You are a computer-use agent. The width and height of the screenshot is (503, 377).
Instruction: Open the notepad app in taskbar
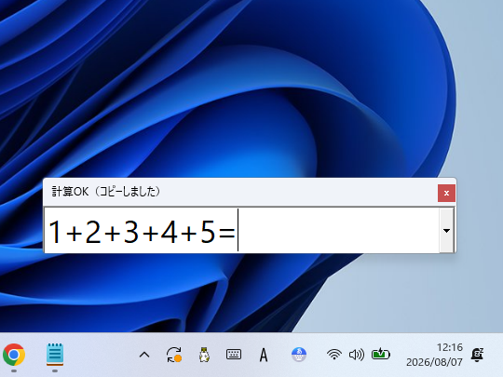coord(55,355)
